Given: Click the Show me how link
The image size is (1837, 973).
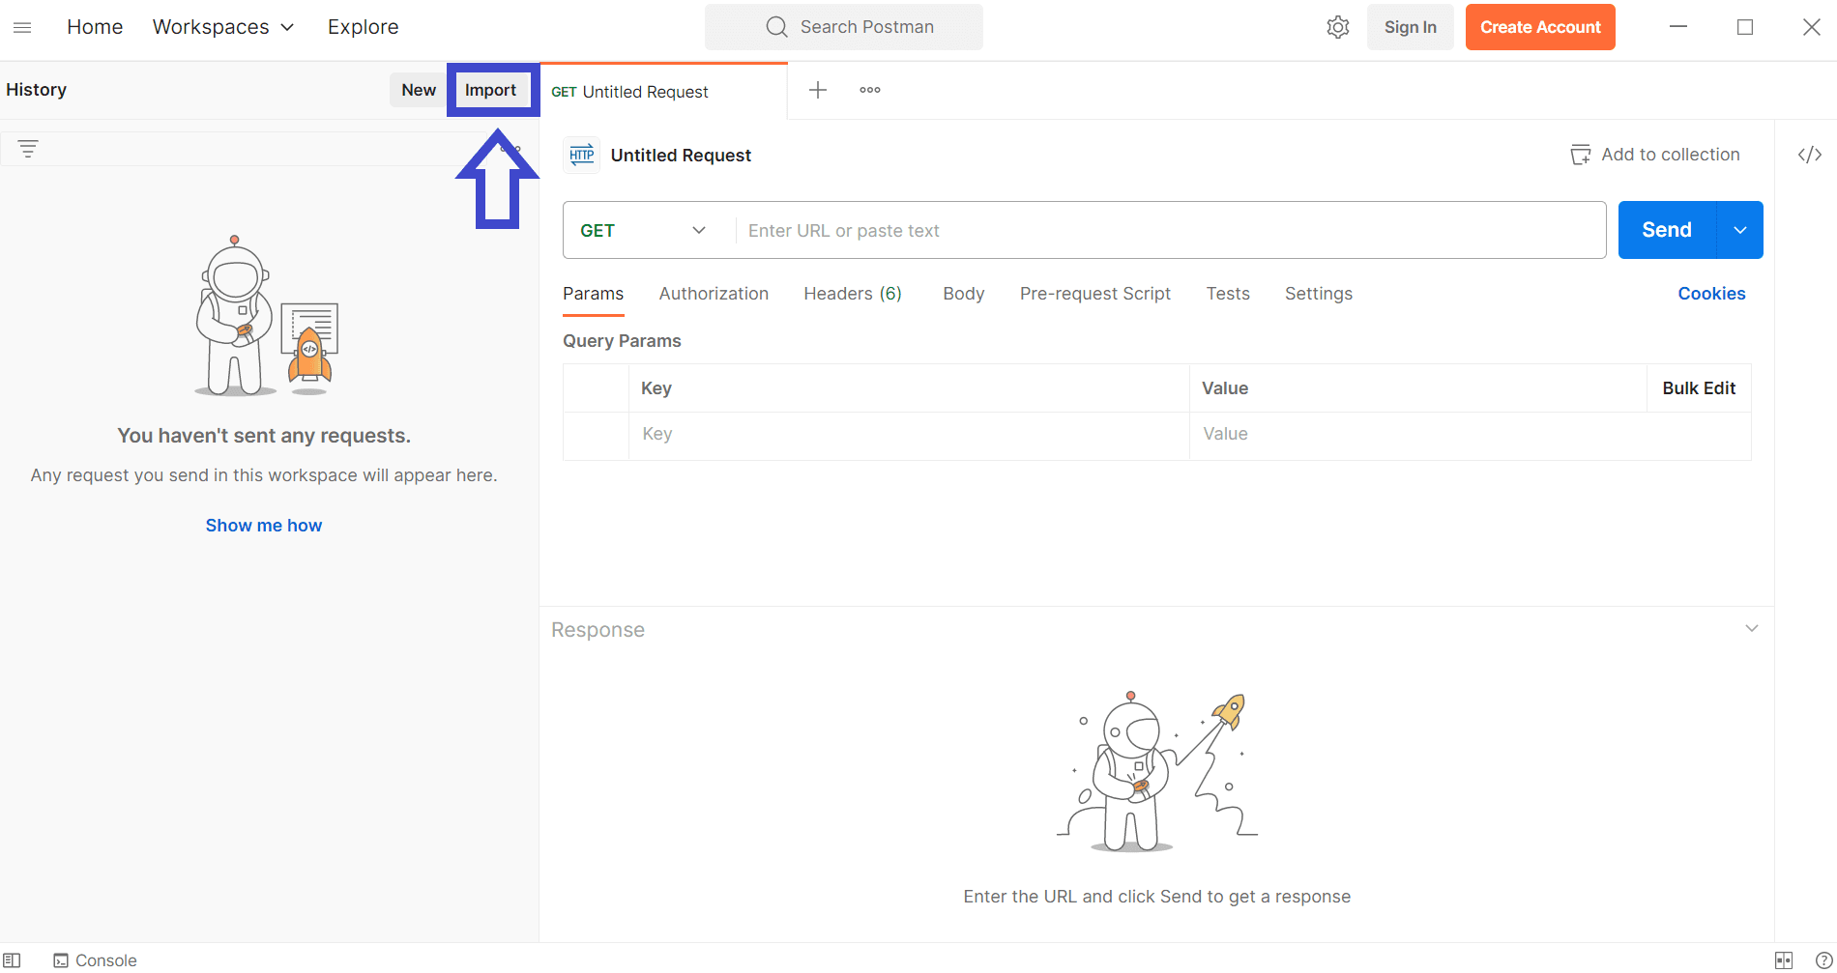Looking at the screenshot, I should (264, 526).
